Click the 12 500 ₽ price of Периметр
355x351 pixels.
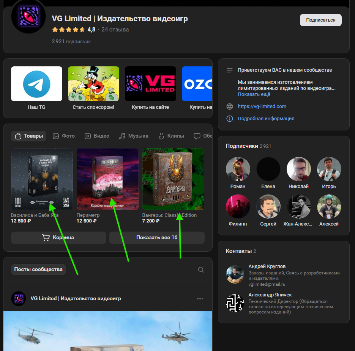pos(87,221)
